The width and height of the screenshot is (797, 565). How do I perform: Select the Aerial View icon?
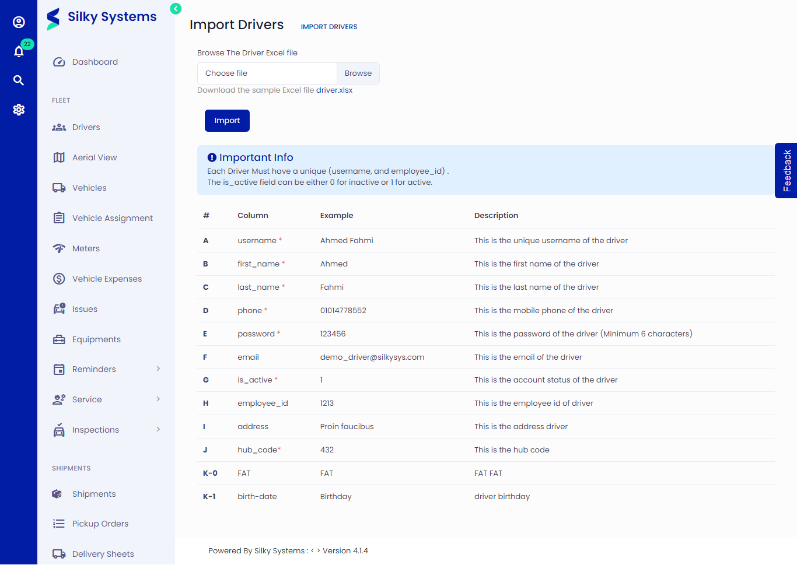coord(58,157)
